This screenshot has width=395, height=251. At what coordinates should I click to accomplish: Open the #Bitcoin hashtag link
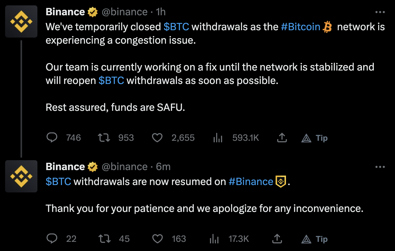pos(300,27)
